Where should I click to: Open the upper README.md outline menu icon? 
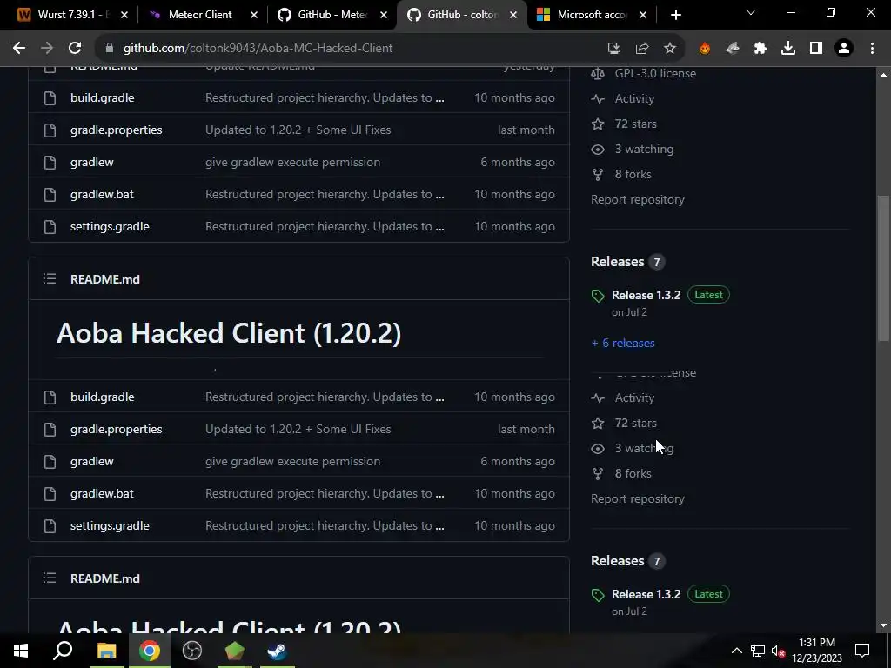coord(50,279)
